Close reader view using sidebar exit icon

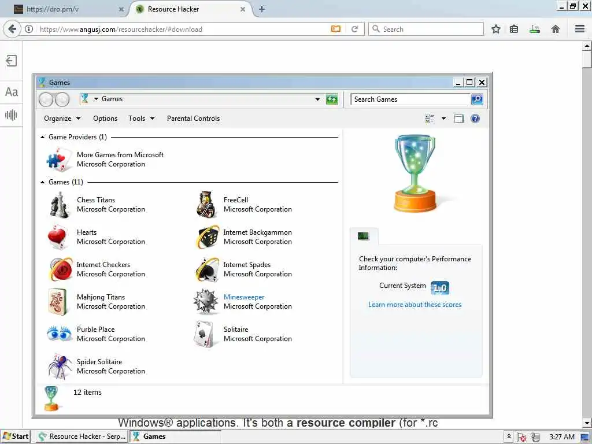12,60
